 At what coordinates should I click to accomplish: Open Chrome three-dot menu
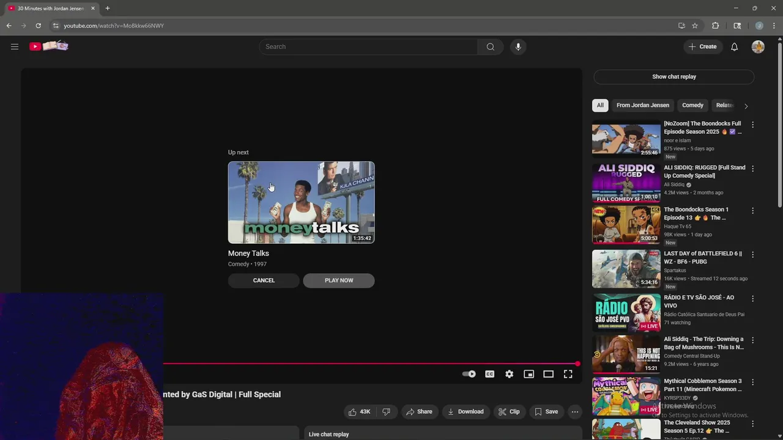click(774, 26)
